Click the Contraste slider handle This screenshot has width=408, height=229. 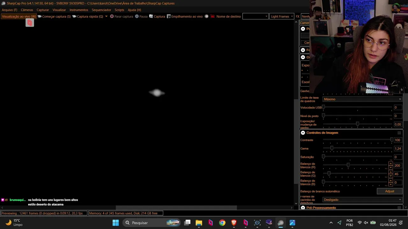point(391,140)
